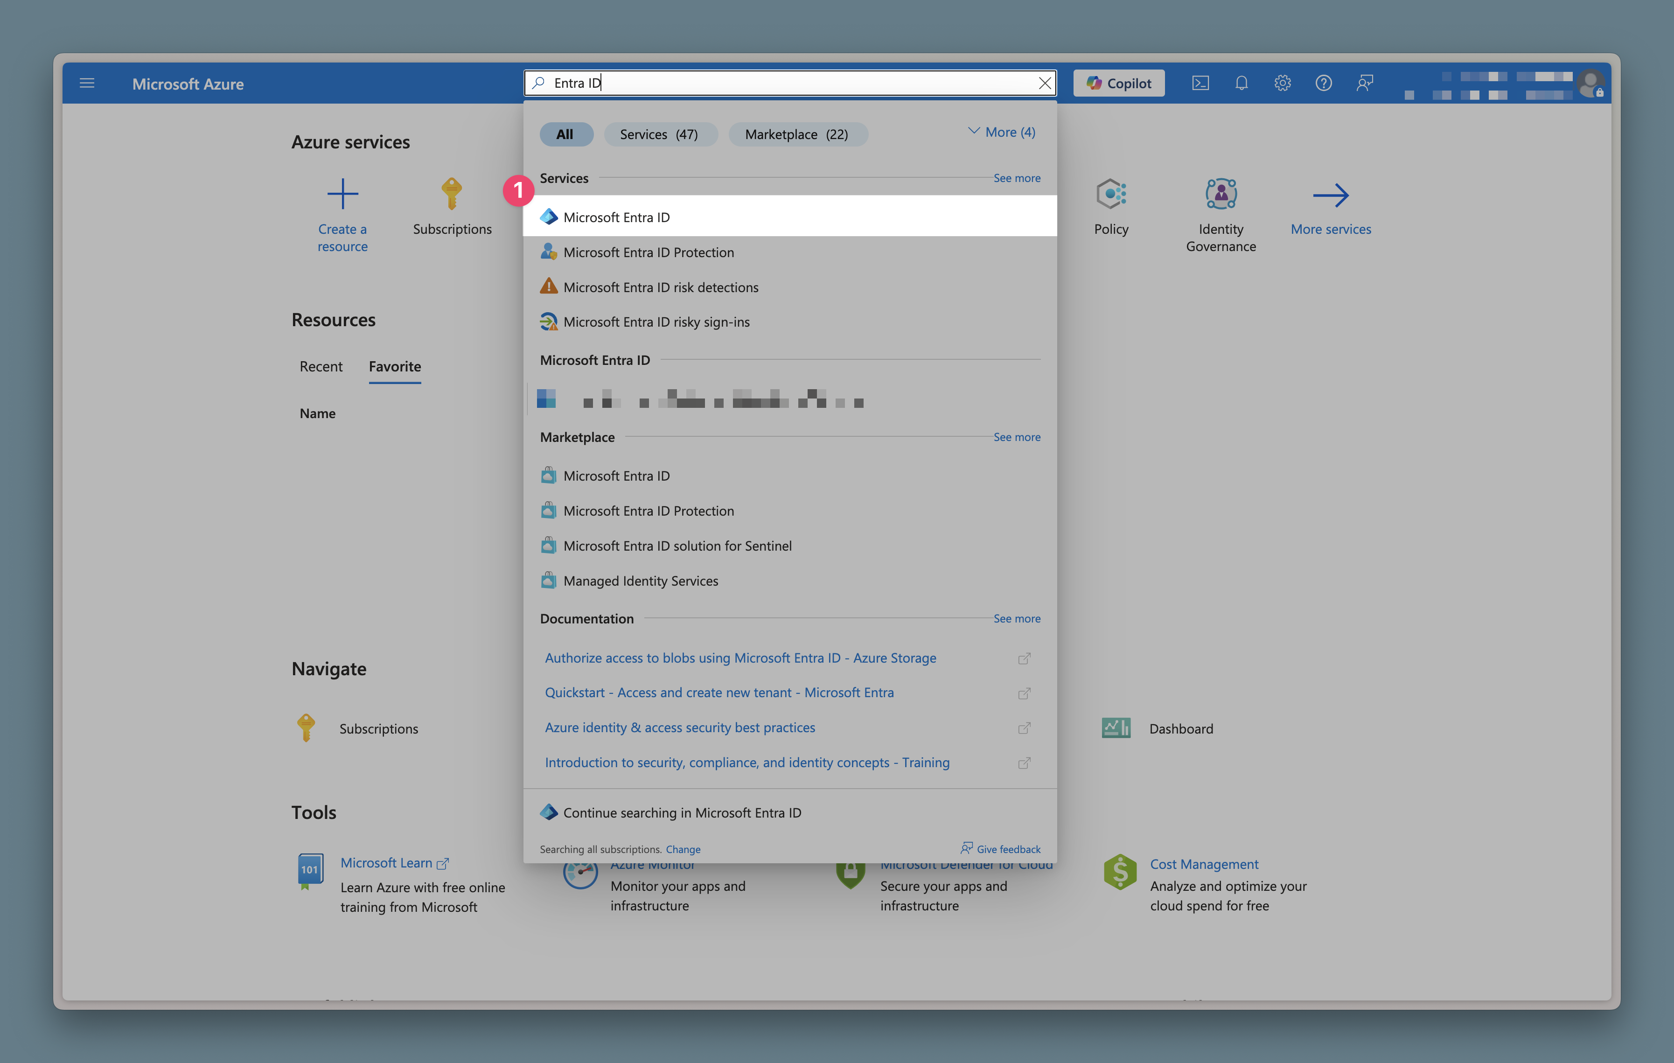1674x1063 pixels.
Task: See more Documentation results
Action: 1016,618
